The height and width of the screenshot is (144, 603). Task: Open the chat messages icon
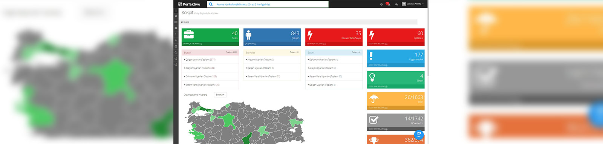(x=396, y=4)
